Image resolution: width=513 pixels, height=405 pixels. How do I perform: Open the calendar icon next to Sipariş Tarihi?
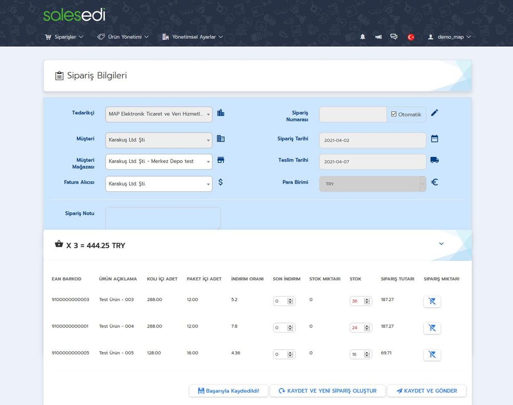click(434, 139)
